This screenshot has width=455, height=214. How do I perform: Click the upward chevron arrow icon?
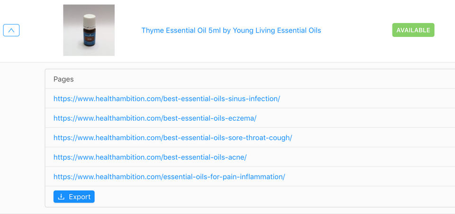click(11, 30)
